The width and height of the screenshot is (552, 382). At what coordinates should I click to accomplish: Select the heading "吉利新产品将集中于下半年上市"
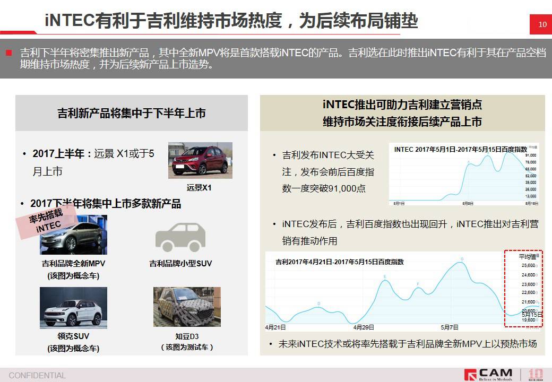coord(131,113)
